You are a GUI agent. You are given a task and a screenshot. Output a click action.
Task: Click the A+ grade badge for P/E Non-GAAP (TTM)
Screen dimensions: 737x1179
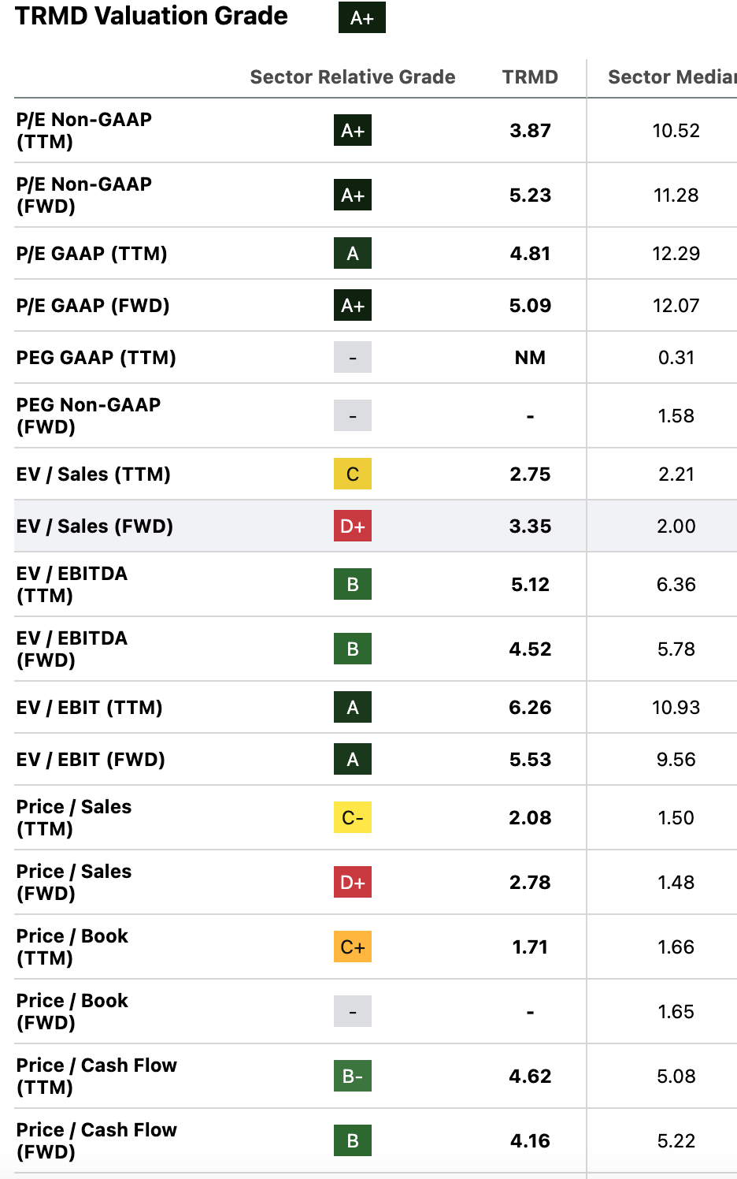point(352,131)
